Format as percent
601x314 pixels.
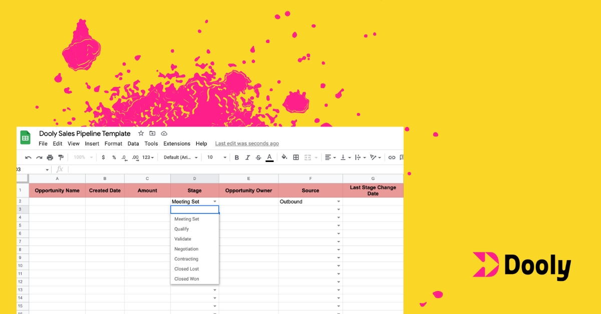[114, 157]
